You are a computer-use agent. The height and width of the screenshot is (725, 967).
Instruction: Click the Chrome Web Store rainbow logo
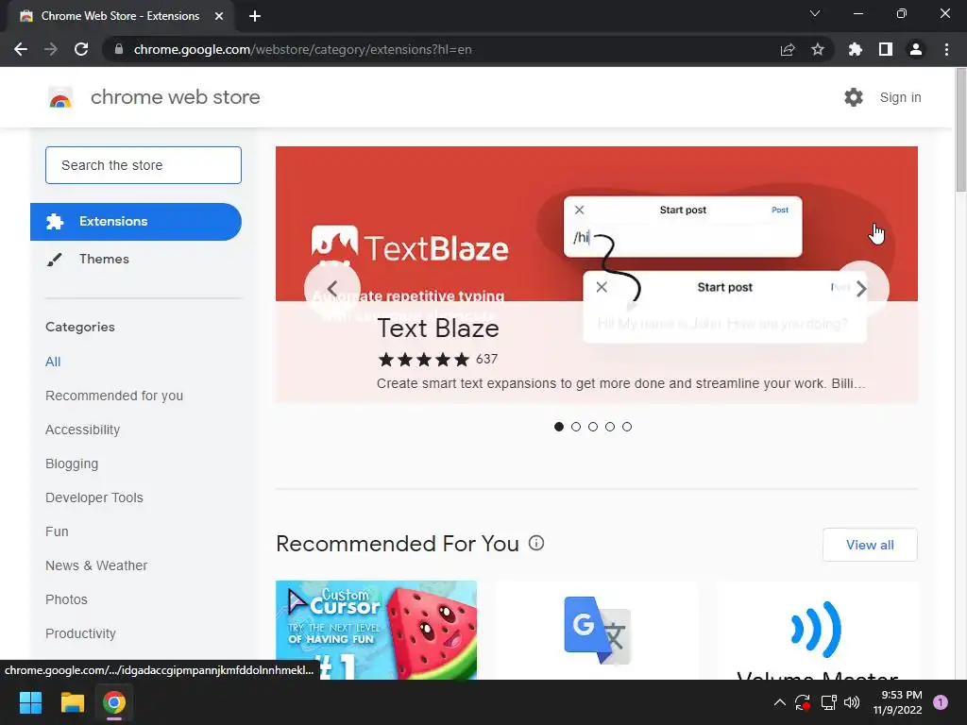tap(60, 97)
